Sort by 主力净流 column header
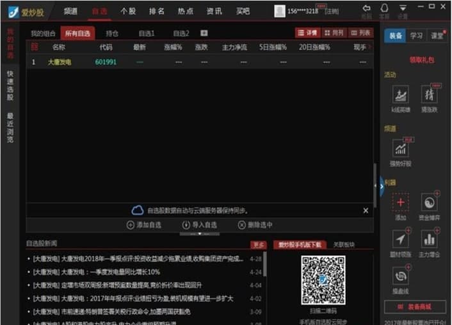Image resolution: width=452 pixels, height=325 pixels. [234, 47]
